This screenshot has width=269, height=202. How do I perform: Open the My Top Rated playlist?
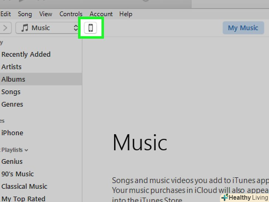click(x=23, y=199)
